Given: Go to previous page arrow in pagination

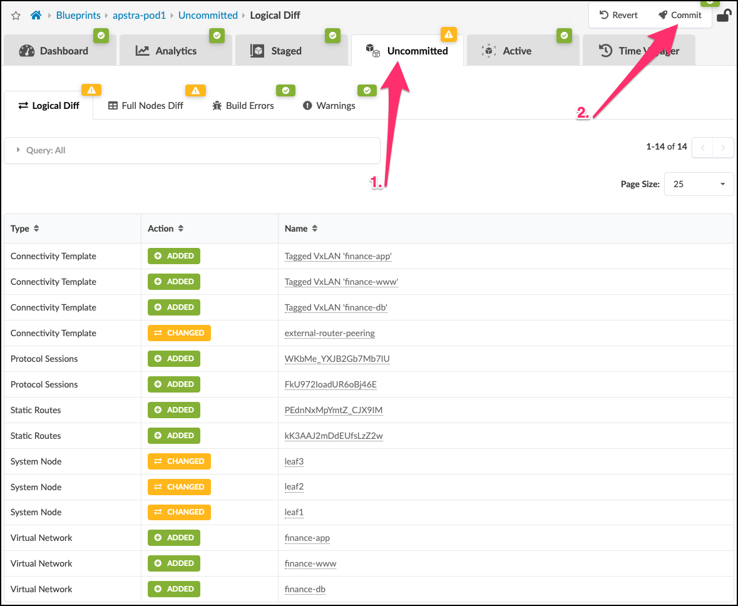Looking at the screenshot, I should (x=703, y=148).
